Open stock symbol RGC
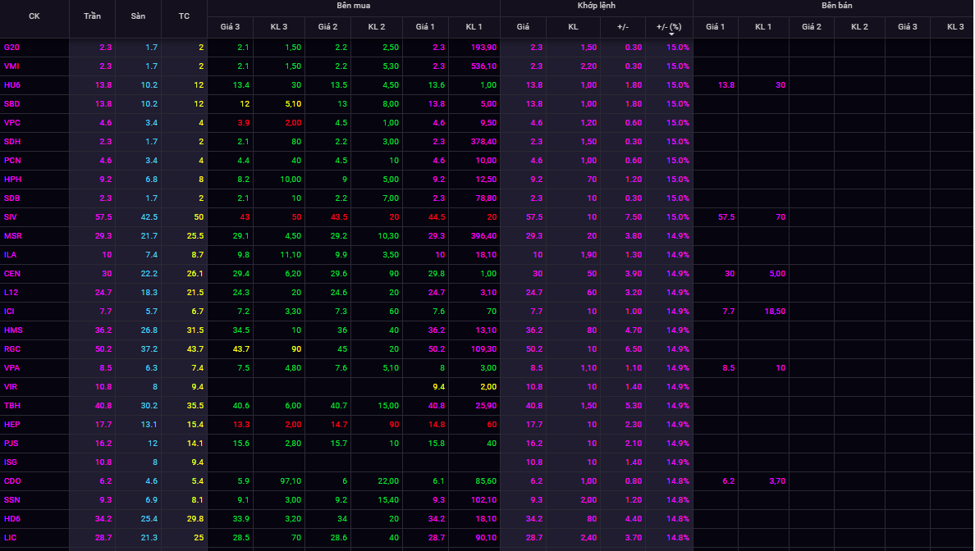 coord(12,349)
